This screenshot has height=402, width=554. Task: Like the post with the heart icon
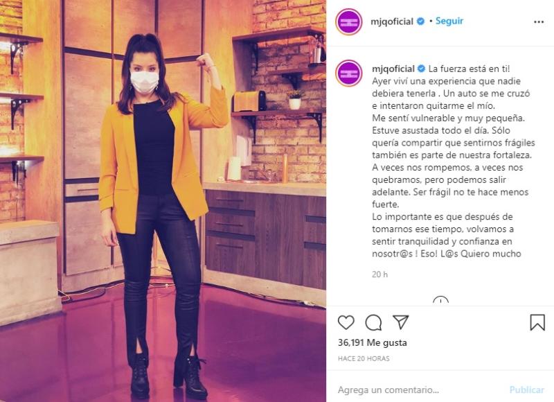click(x=346, y=322)
